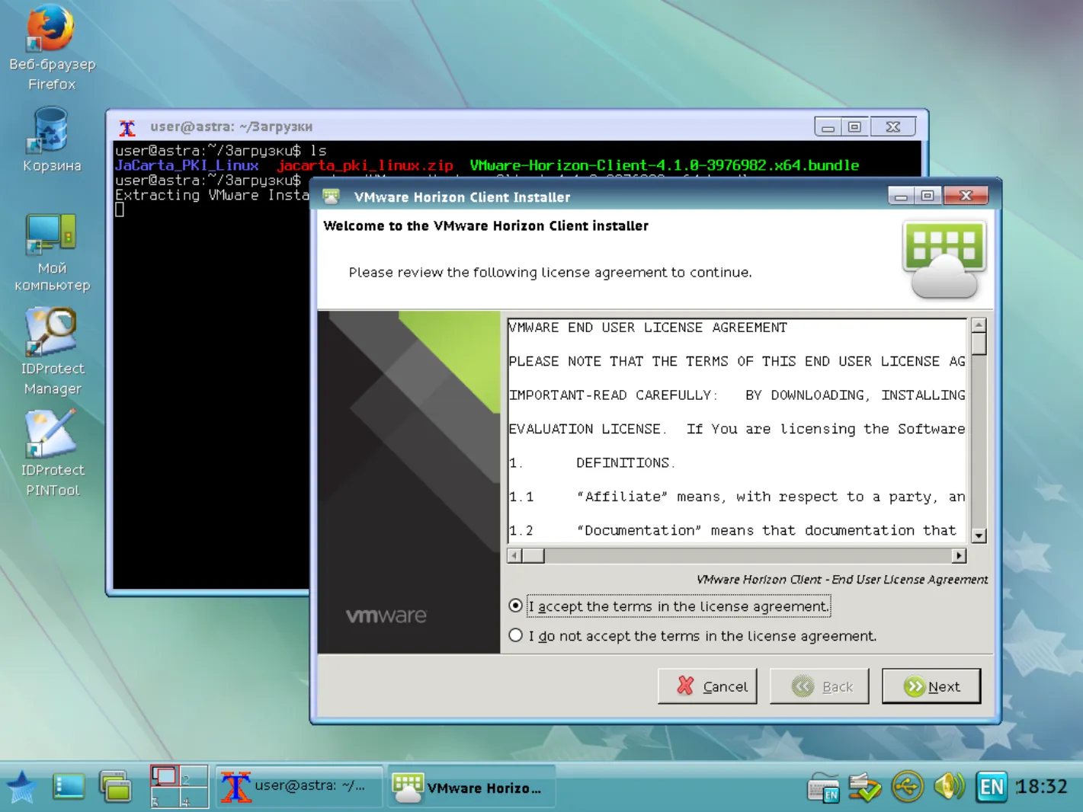This screenshot has height=812, width=1083.
Task: Click "jacarta_pki_linux.zip" filename in terminal
Action: (364, 165)
